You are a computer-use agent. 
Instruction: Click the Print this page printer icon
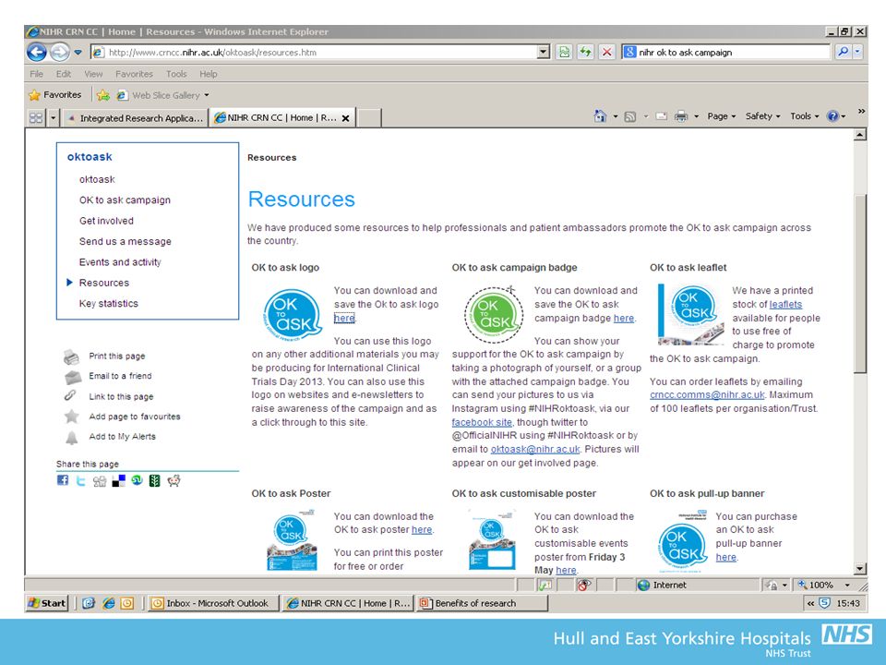(x=71, y=357)
